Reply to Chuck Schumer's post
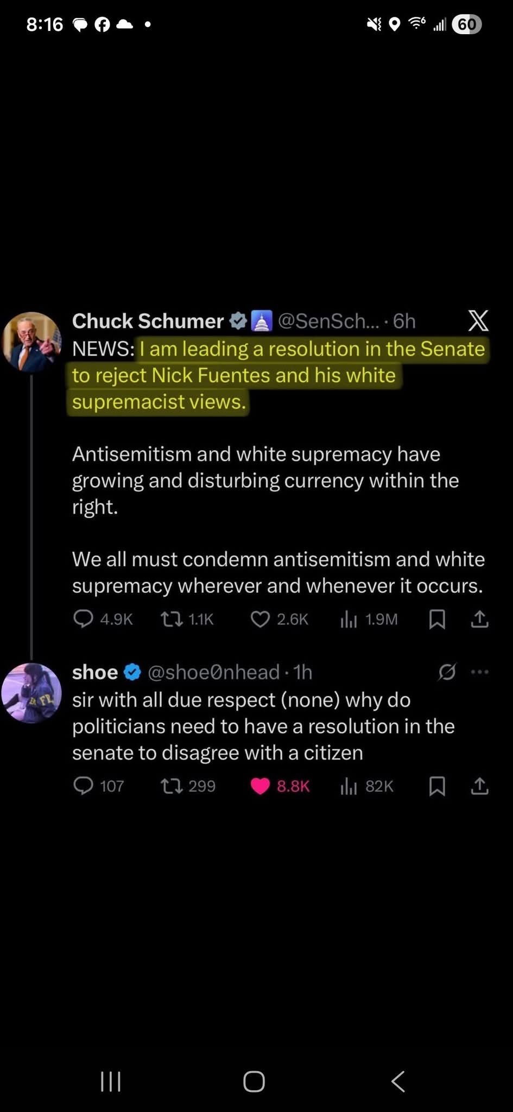The width and height of the screenshot is (513, 1112). point(83,619)
